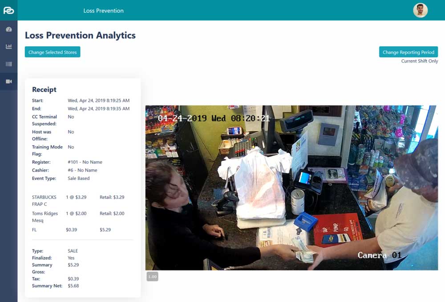Click the Loss Prevention header title
Viewport: 445px width, 302px height.
coord(104,11)
